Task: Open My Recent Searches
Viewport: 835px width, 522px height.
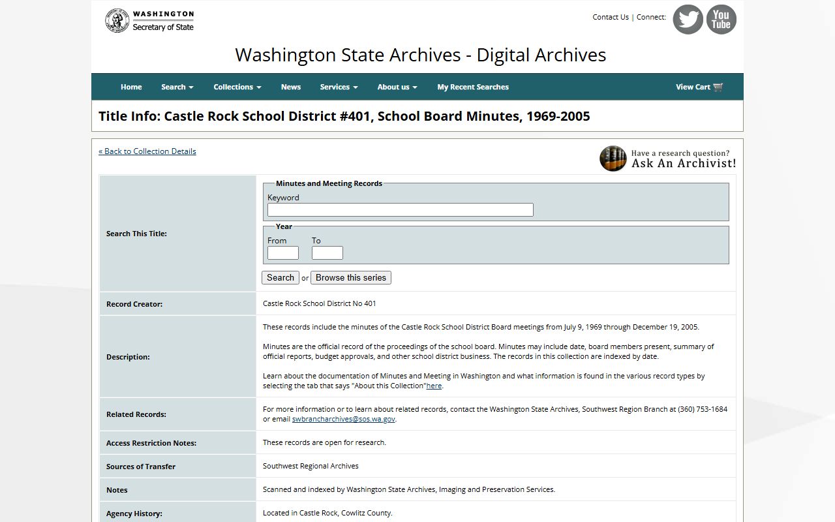Action: point(473,87)
